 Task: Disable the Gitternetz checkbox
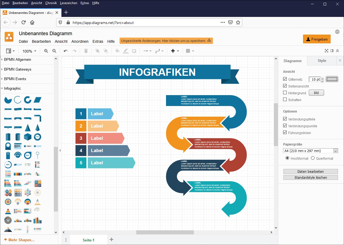tap(285, 79)
